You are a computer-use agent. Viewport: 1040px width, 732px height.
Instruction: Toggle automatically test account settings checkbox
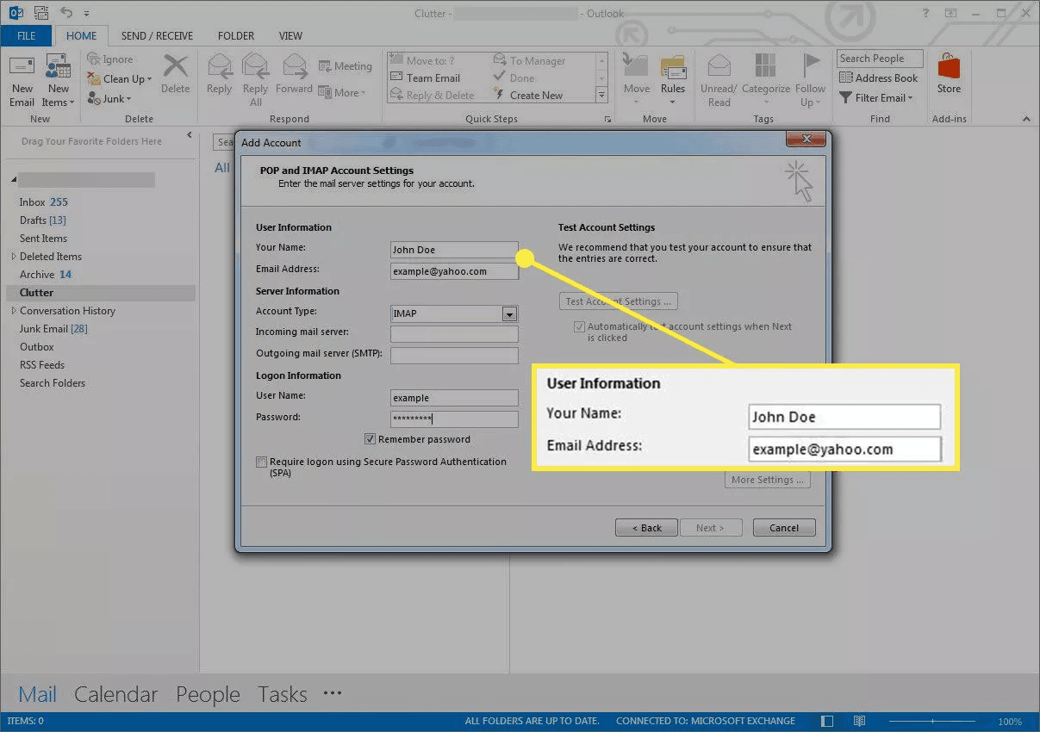coord(580,327)
